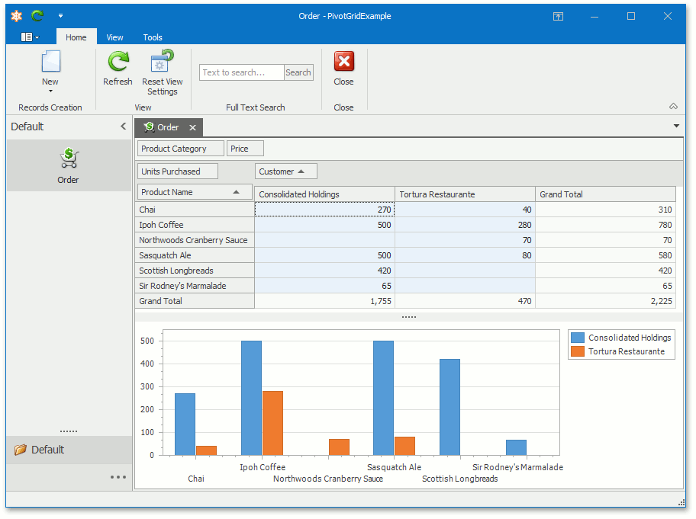The width and height of the screenshot is (696, 519).
Task: Click the Grand Total column header
Action: pyautogui.click(x=605, y=194)
